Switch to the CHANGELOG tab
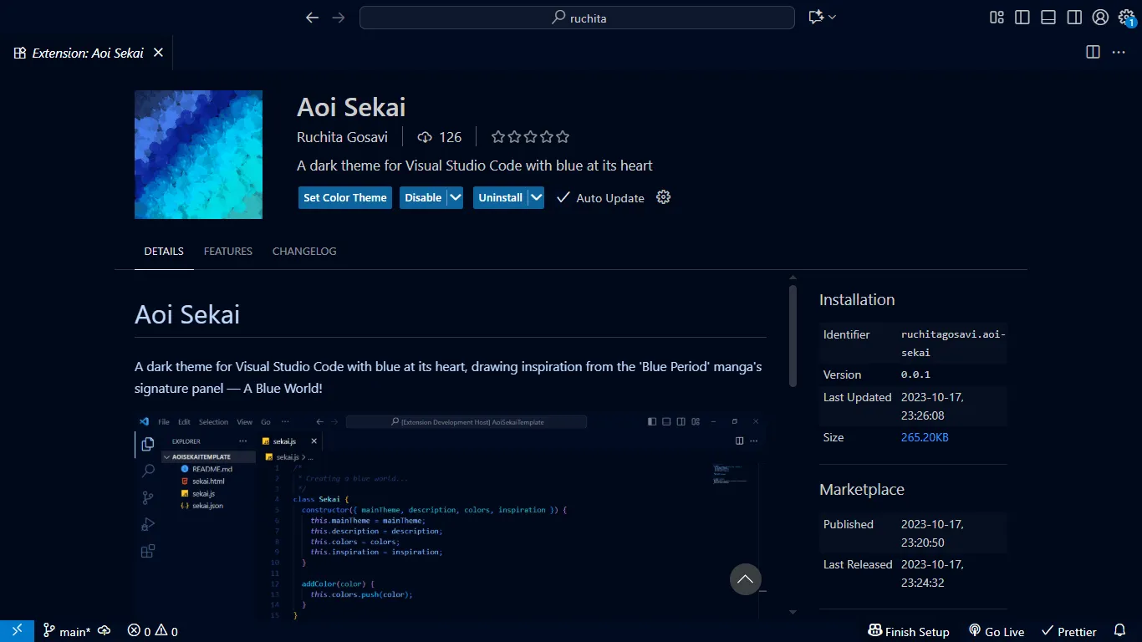This screenshot has width=1142, height=642. click(x=304, y=251)
